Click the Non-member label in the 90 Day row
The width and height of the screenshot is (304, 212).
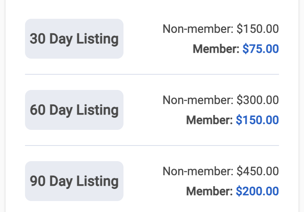(x=198, y=171)
